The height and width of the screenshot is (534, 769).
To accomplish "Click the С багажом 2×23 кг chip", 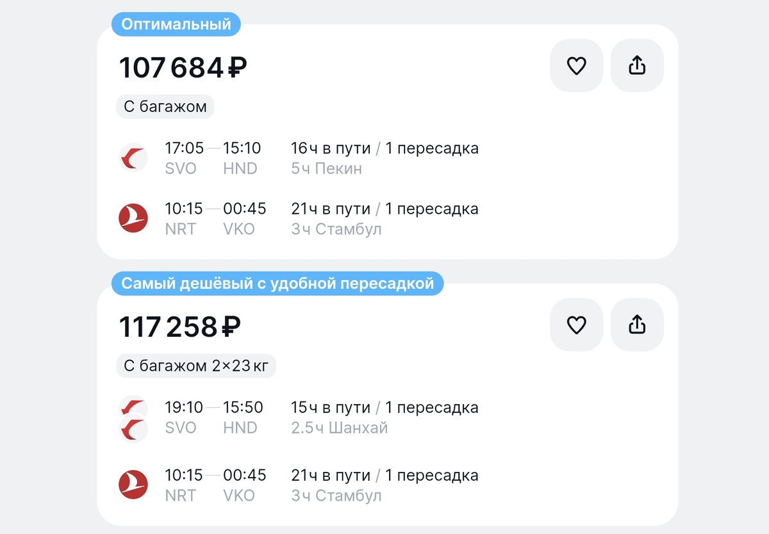I will click(x=195, y=366).
